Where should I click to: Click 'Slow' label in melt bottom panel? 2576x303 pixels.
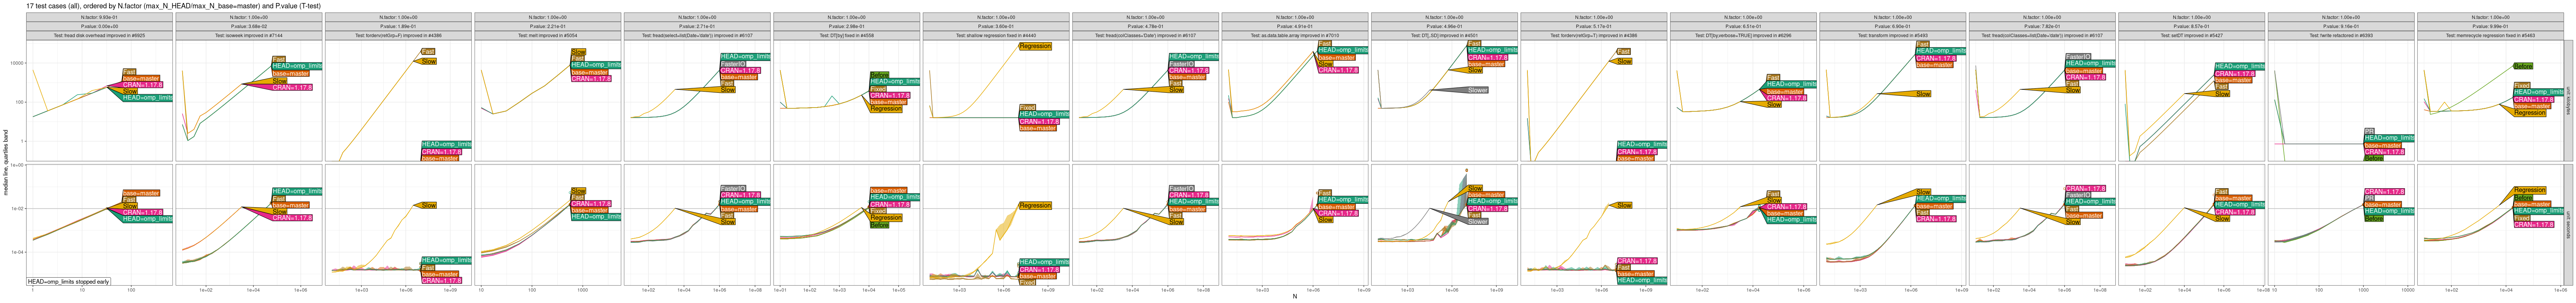[578, 191]
